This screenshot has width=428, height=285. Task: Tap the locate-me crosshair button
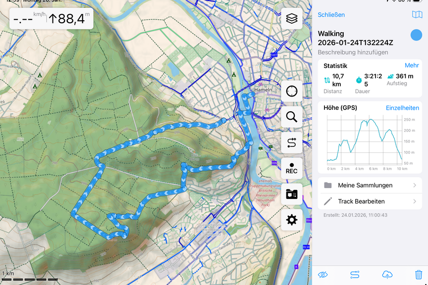pos(292,91)
